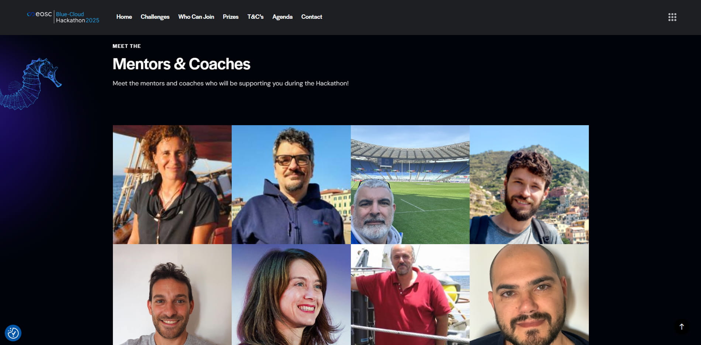
Task: Open the man in red polo shirt photo
Action: [410, 295]
